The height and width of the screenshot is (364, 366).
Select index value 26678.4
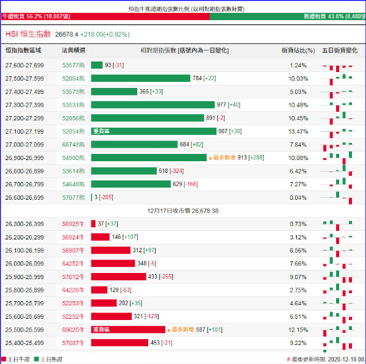coord(66,35)
